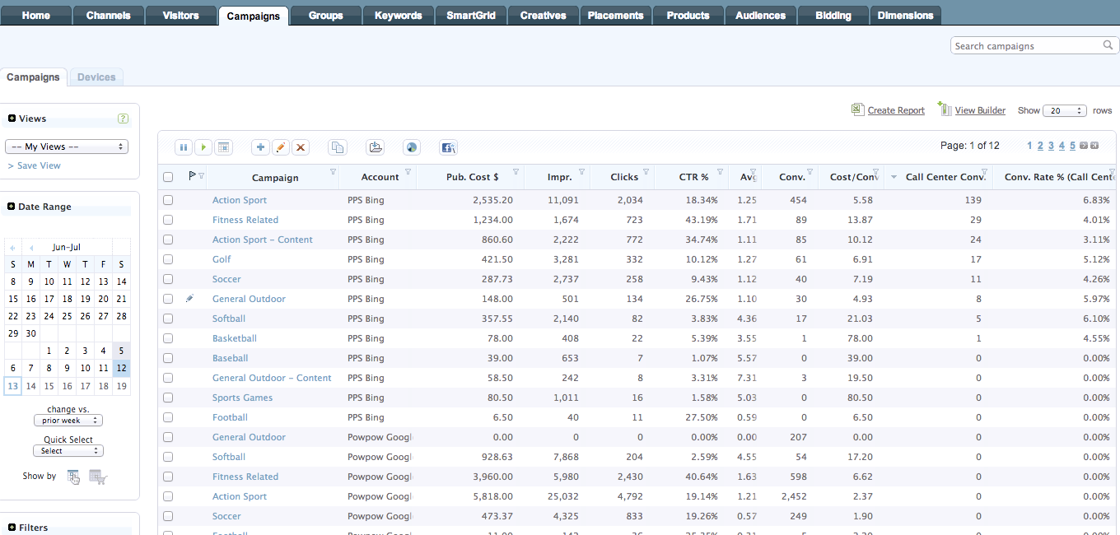This screenshot has height=535, width=1120.
Task: Click the next page arrow icon
Action: [x=1084, y=146]
